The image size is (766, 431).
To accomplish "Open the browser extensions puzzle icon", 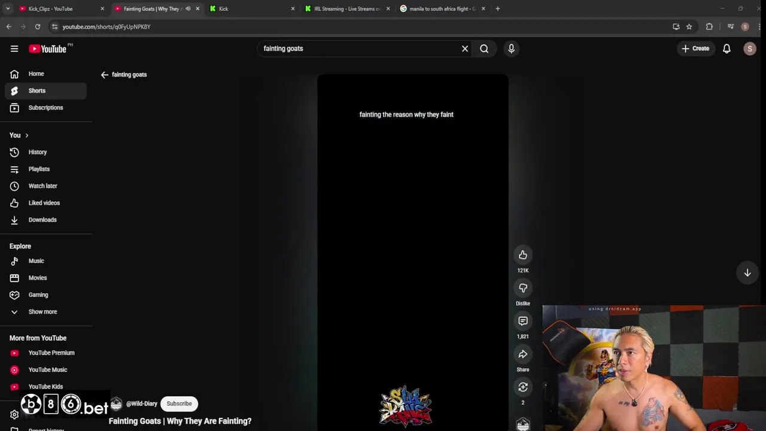I will click(709, 27).
